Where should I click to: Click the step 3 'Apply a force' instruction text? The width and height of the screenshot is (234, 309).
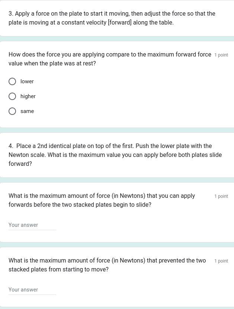pyautogui.click(x=112, y=14)
